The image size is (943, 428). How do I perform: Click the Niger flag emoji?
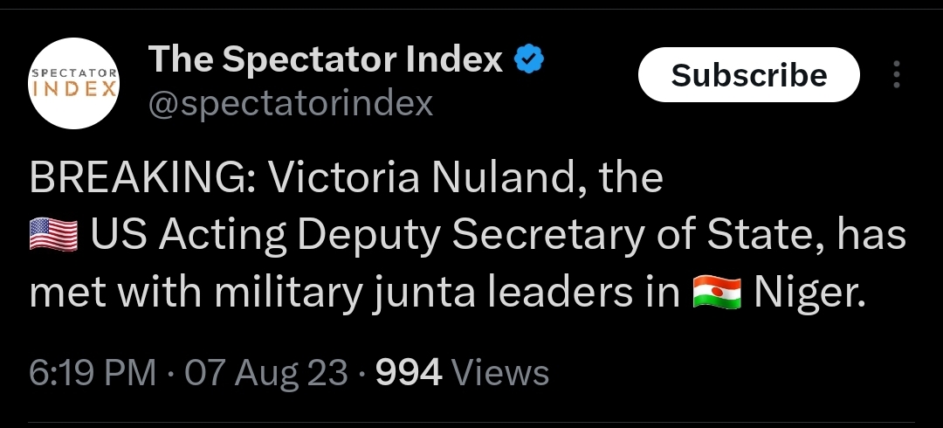click(716, 293)
